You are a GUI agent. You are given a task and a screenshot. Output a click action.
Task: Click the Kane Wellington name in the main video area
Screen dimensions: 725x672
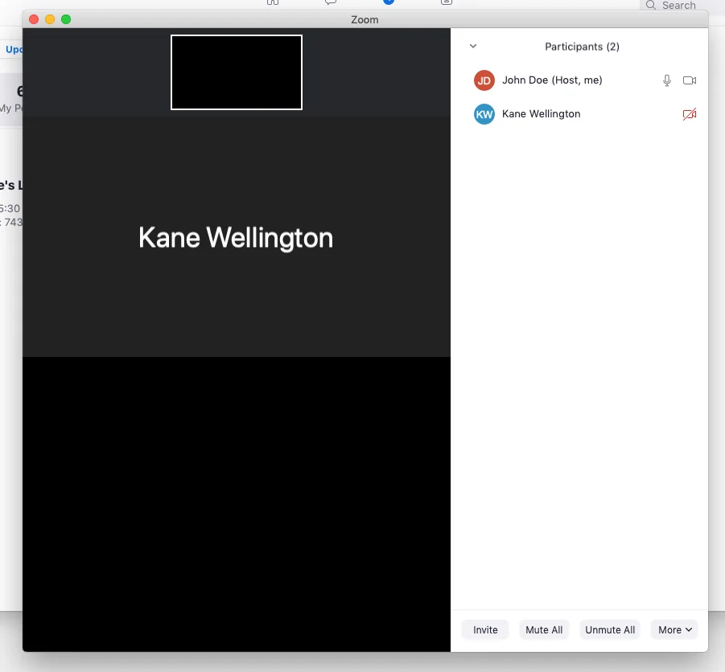tap(236, 238)
